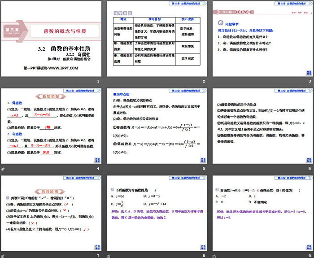Click the animation star icon below slide 8
The image size is (314, 258).
109,256
